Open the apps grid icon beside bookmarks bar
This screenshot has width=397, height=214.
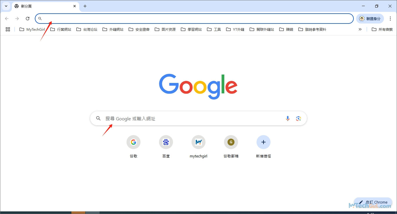tap(8, 29)
